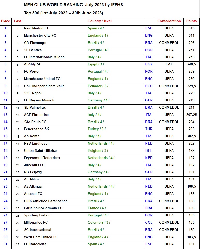Click the 'Fenerbahce SK' club name

pyautogui.click(x=36, y=129)
